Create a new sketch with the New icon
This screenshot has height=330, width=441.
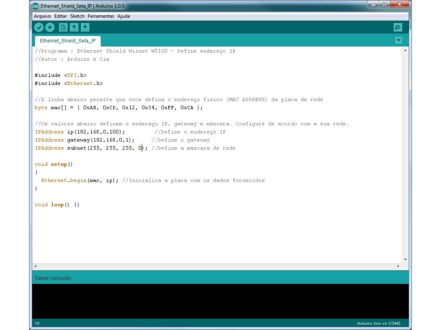[64, 27]
